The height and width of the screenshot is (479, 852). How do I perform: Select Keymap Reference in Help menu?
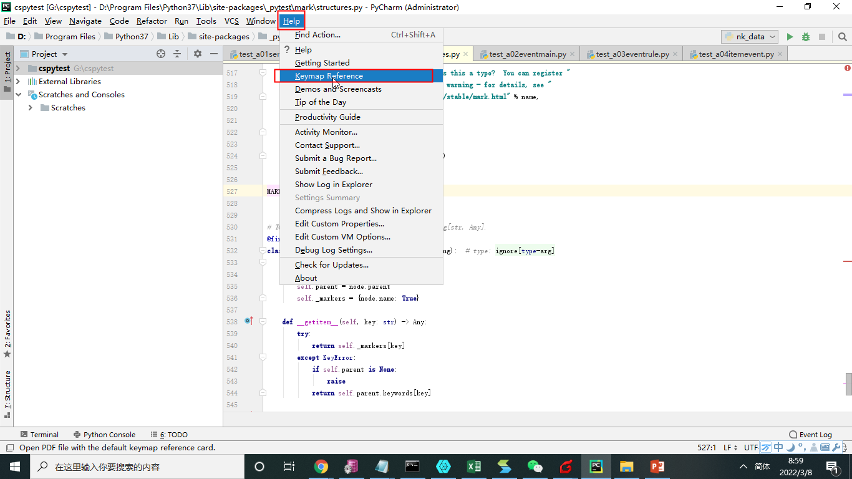point(329,76)
